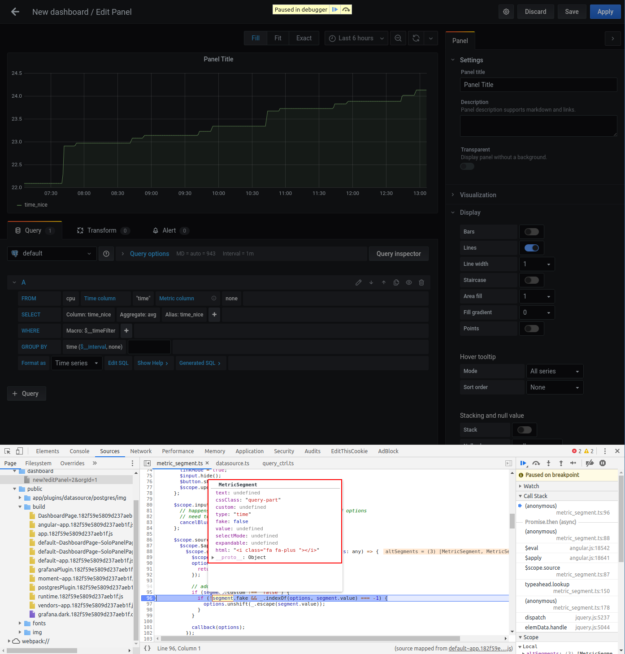Enable the Bars display toggle

[x=532, y=232]
